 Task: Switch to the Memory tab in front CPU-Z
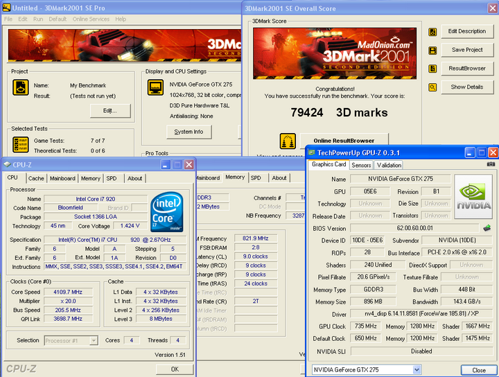pos(90,179)
